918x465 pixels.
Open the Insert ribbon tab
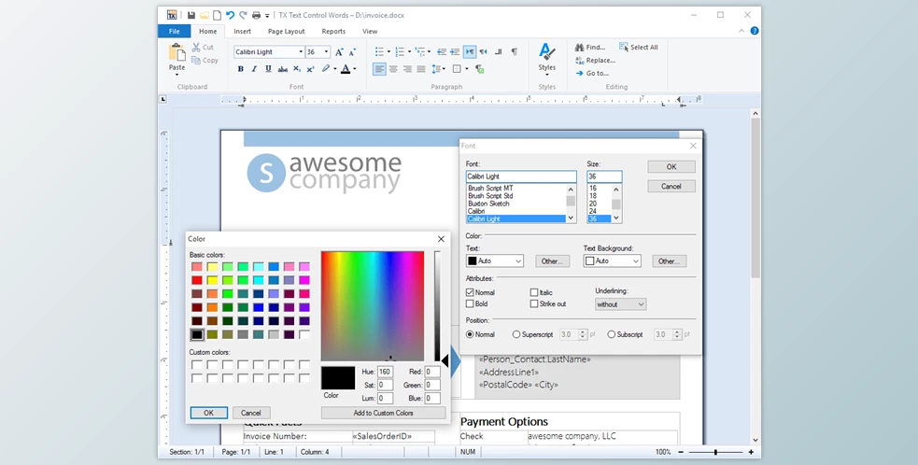coord(242,31)
